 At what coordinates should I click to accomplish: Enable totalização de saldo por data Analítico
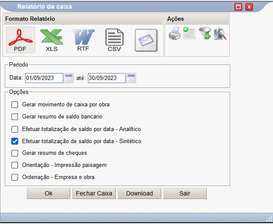pyautogui.click(x=15, y=129)
